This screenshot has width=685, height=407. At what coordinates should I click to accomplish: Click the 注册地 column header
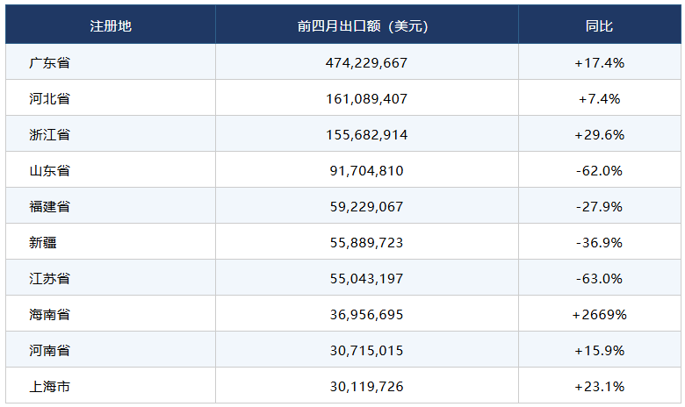point(111,26)
